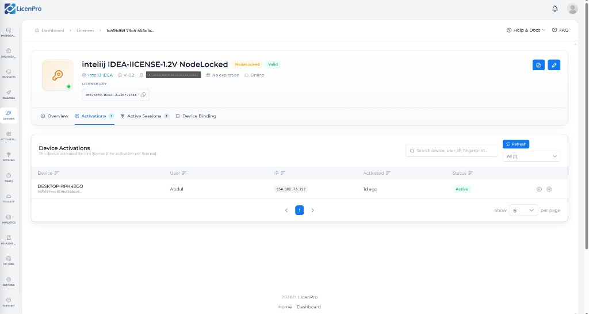
Task: Open Sessions in the left sidebar
Action: tap(9, 157)
